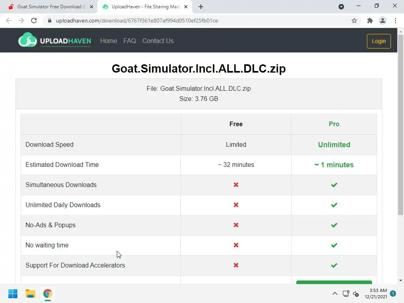Click the page vertical scrollbar thumb
Viewport: 404px width, 303px height.
(x=400, y=124)
